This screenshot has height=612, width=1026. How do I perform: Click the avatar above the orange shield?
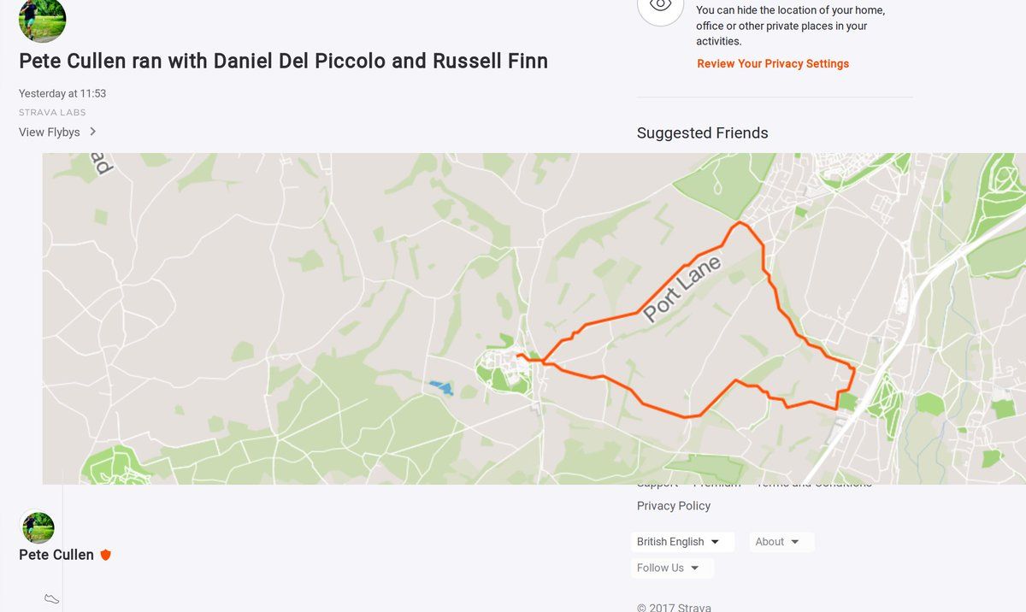pyautogui.click(x=37, y=527)
